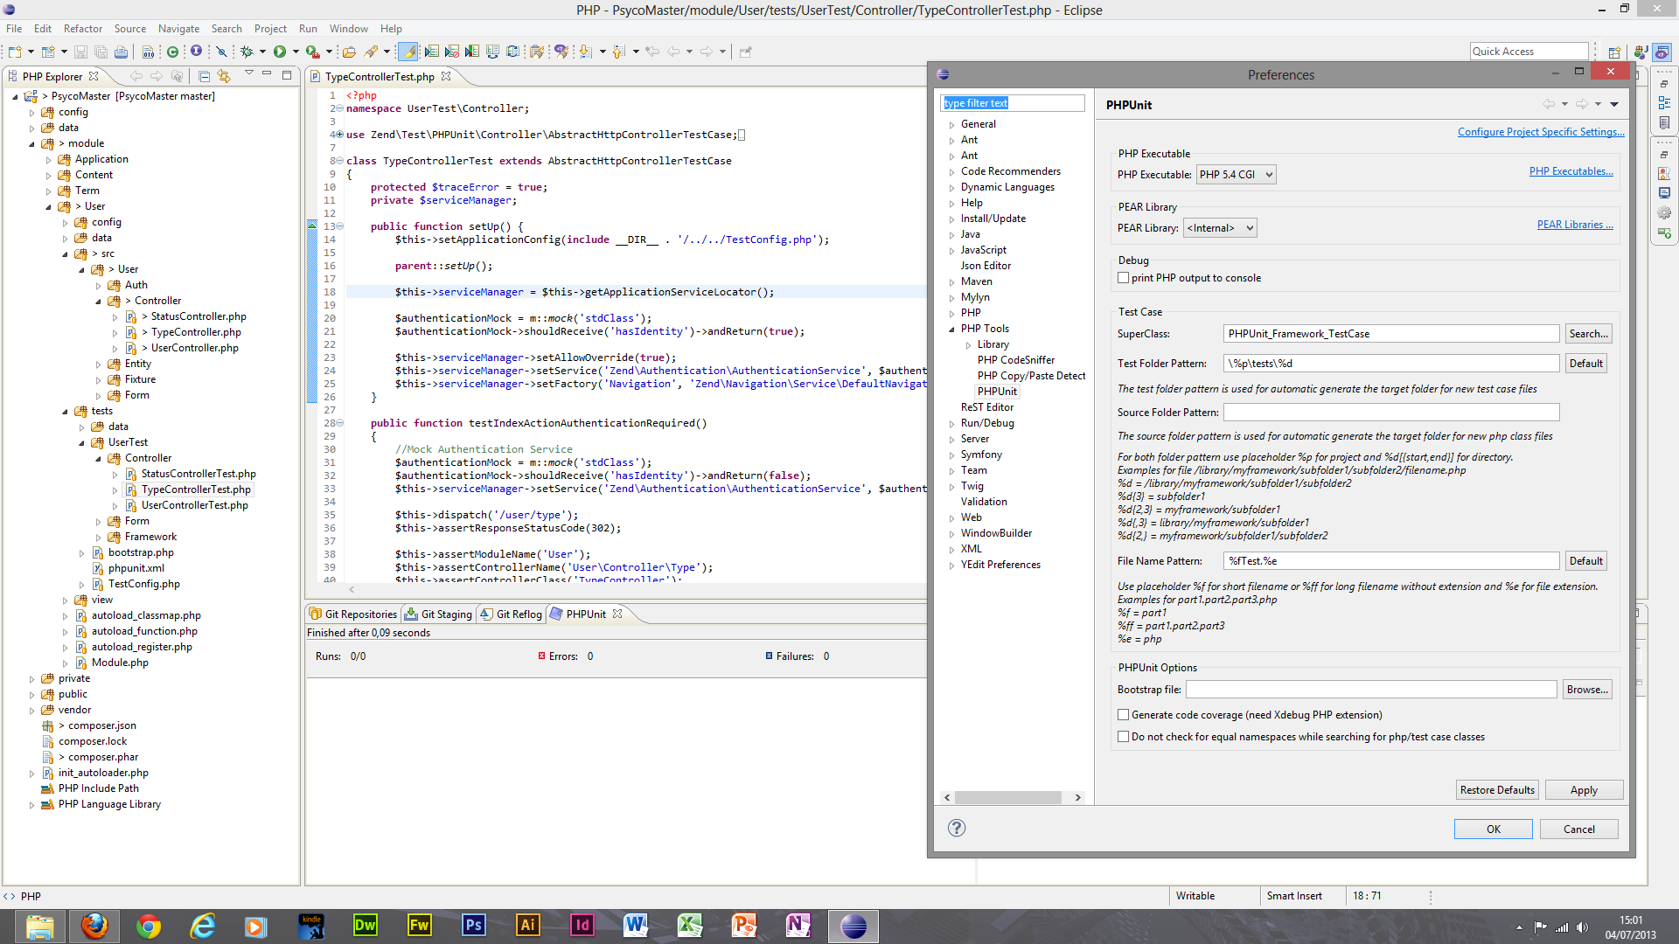Click the green Run button in toolbar

(279, 52)
